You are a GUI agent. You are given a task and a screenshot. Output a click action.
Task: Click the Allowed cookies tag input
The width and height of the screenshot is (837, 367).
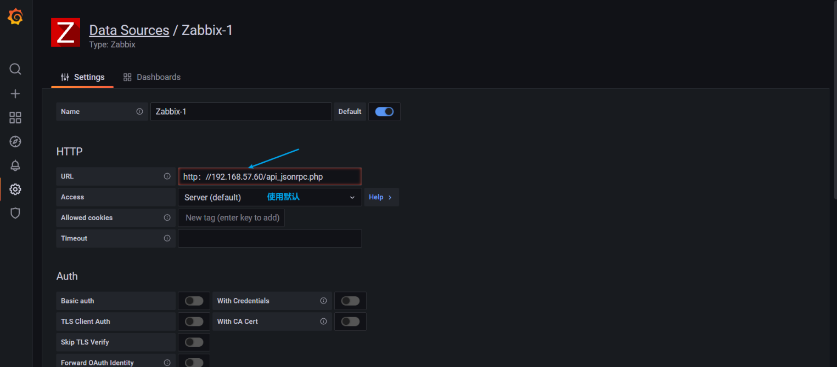[231, 217]
